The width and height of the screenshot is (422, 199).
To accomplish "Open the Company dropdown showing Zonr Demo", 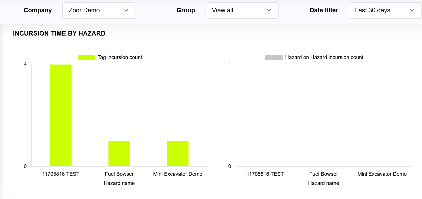I will tap(99, 10).
